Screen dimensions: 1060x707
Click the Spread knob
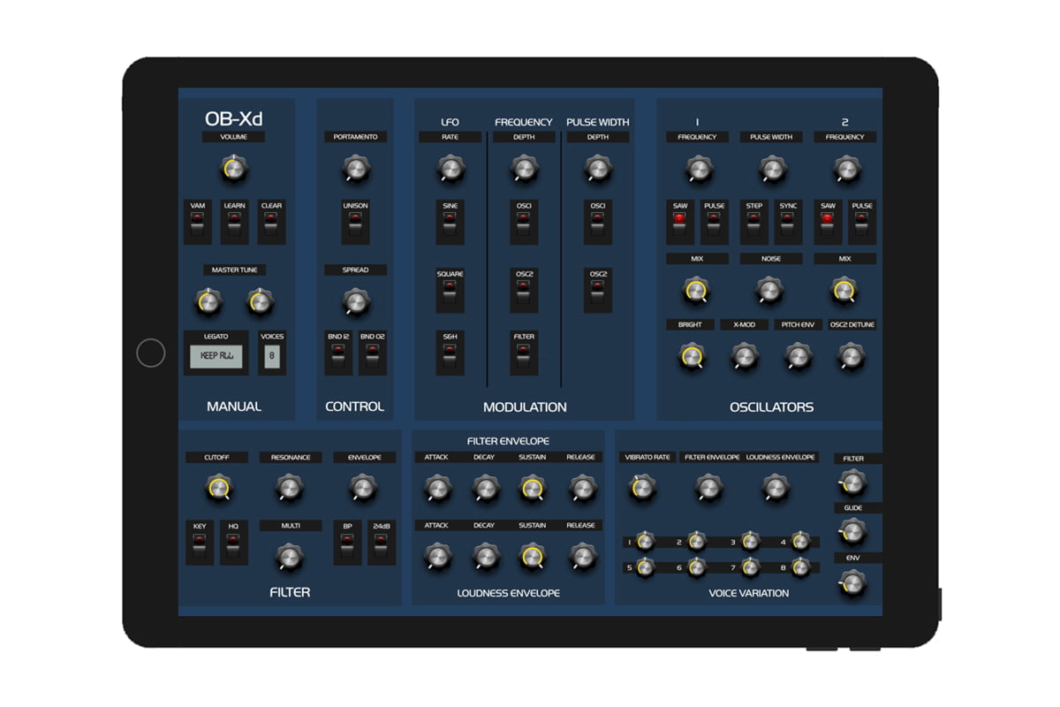[x=355, y=303]
